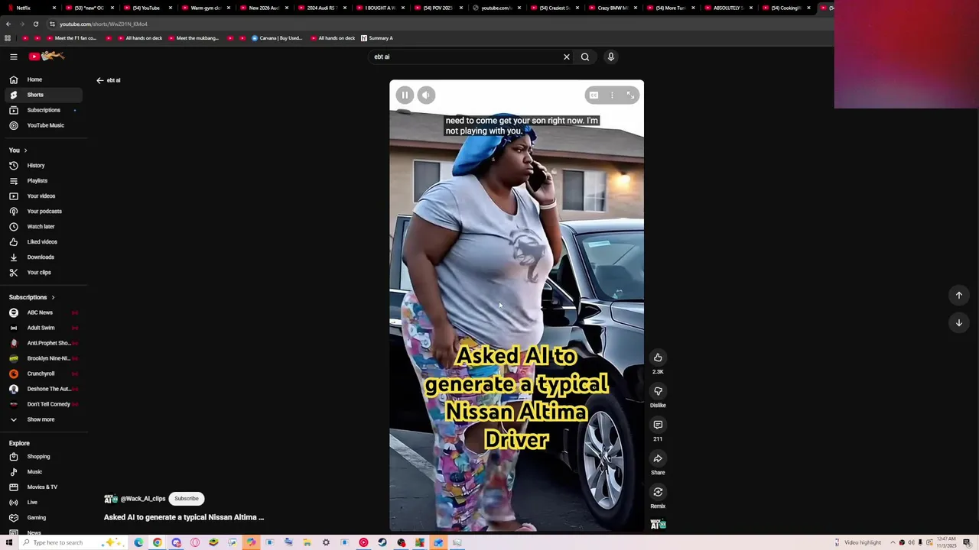Open Adult Swim subscription
This screenshot has height=550, width=979.
[x=44, y=328]
